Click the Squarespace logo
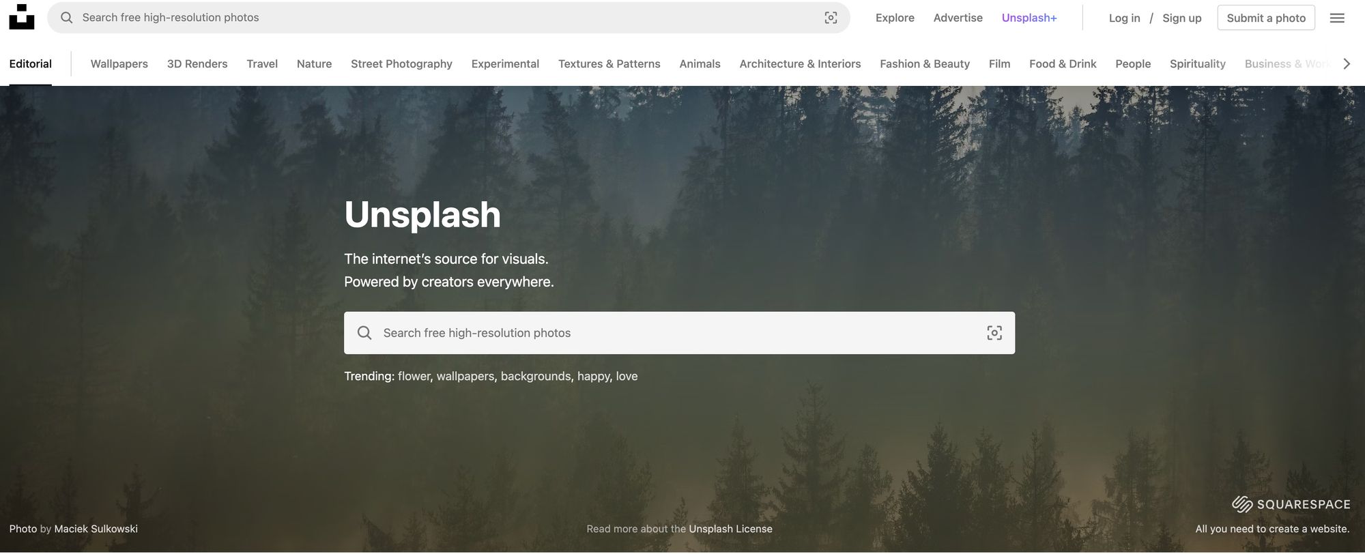 (1291, 504)
